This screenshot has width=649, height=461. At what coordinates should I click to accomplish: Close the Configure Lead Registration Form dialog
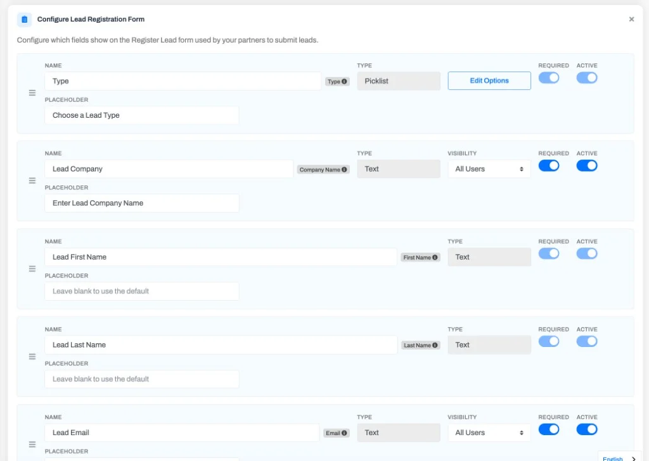pos(631,19)
